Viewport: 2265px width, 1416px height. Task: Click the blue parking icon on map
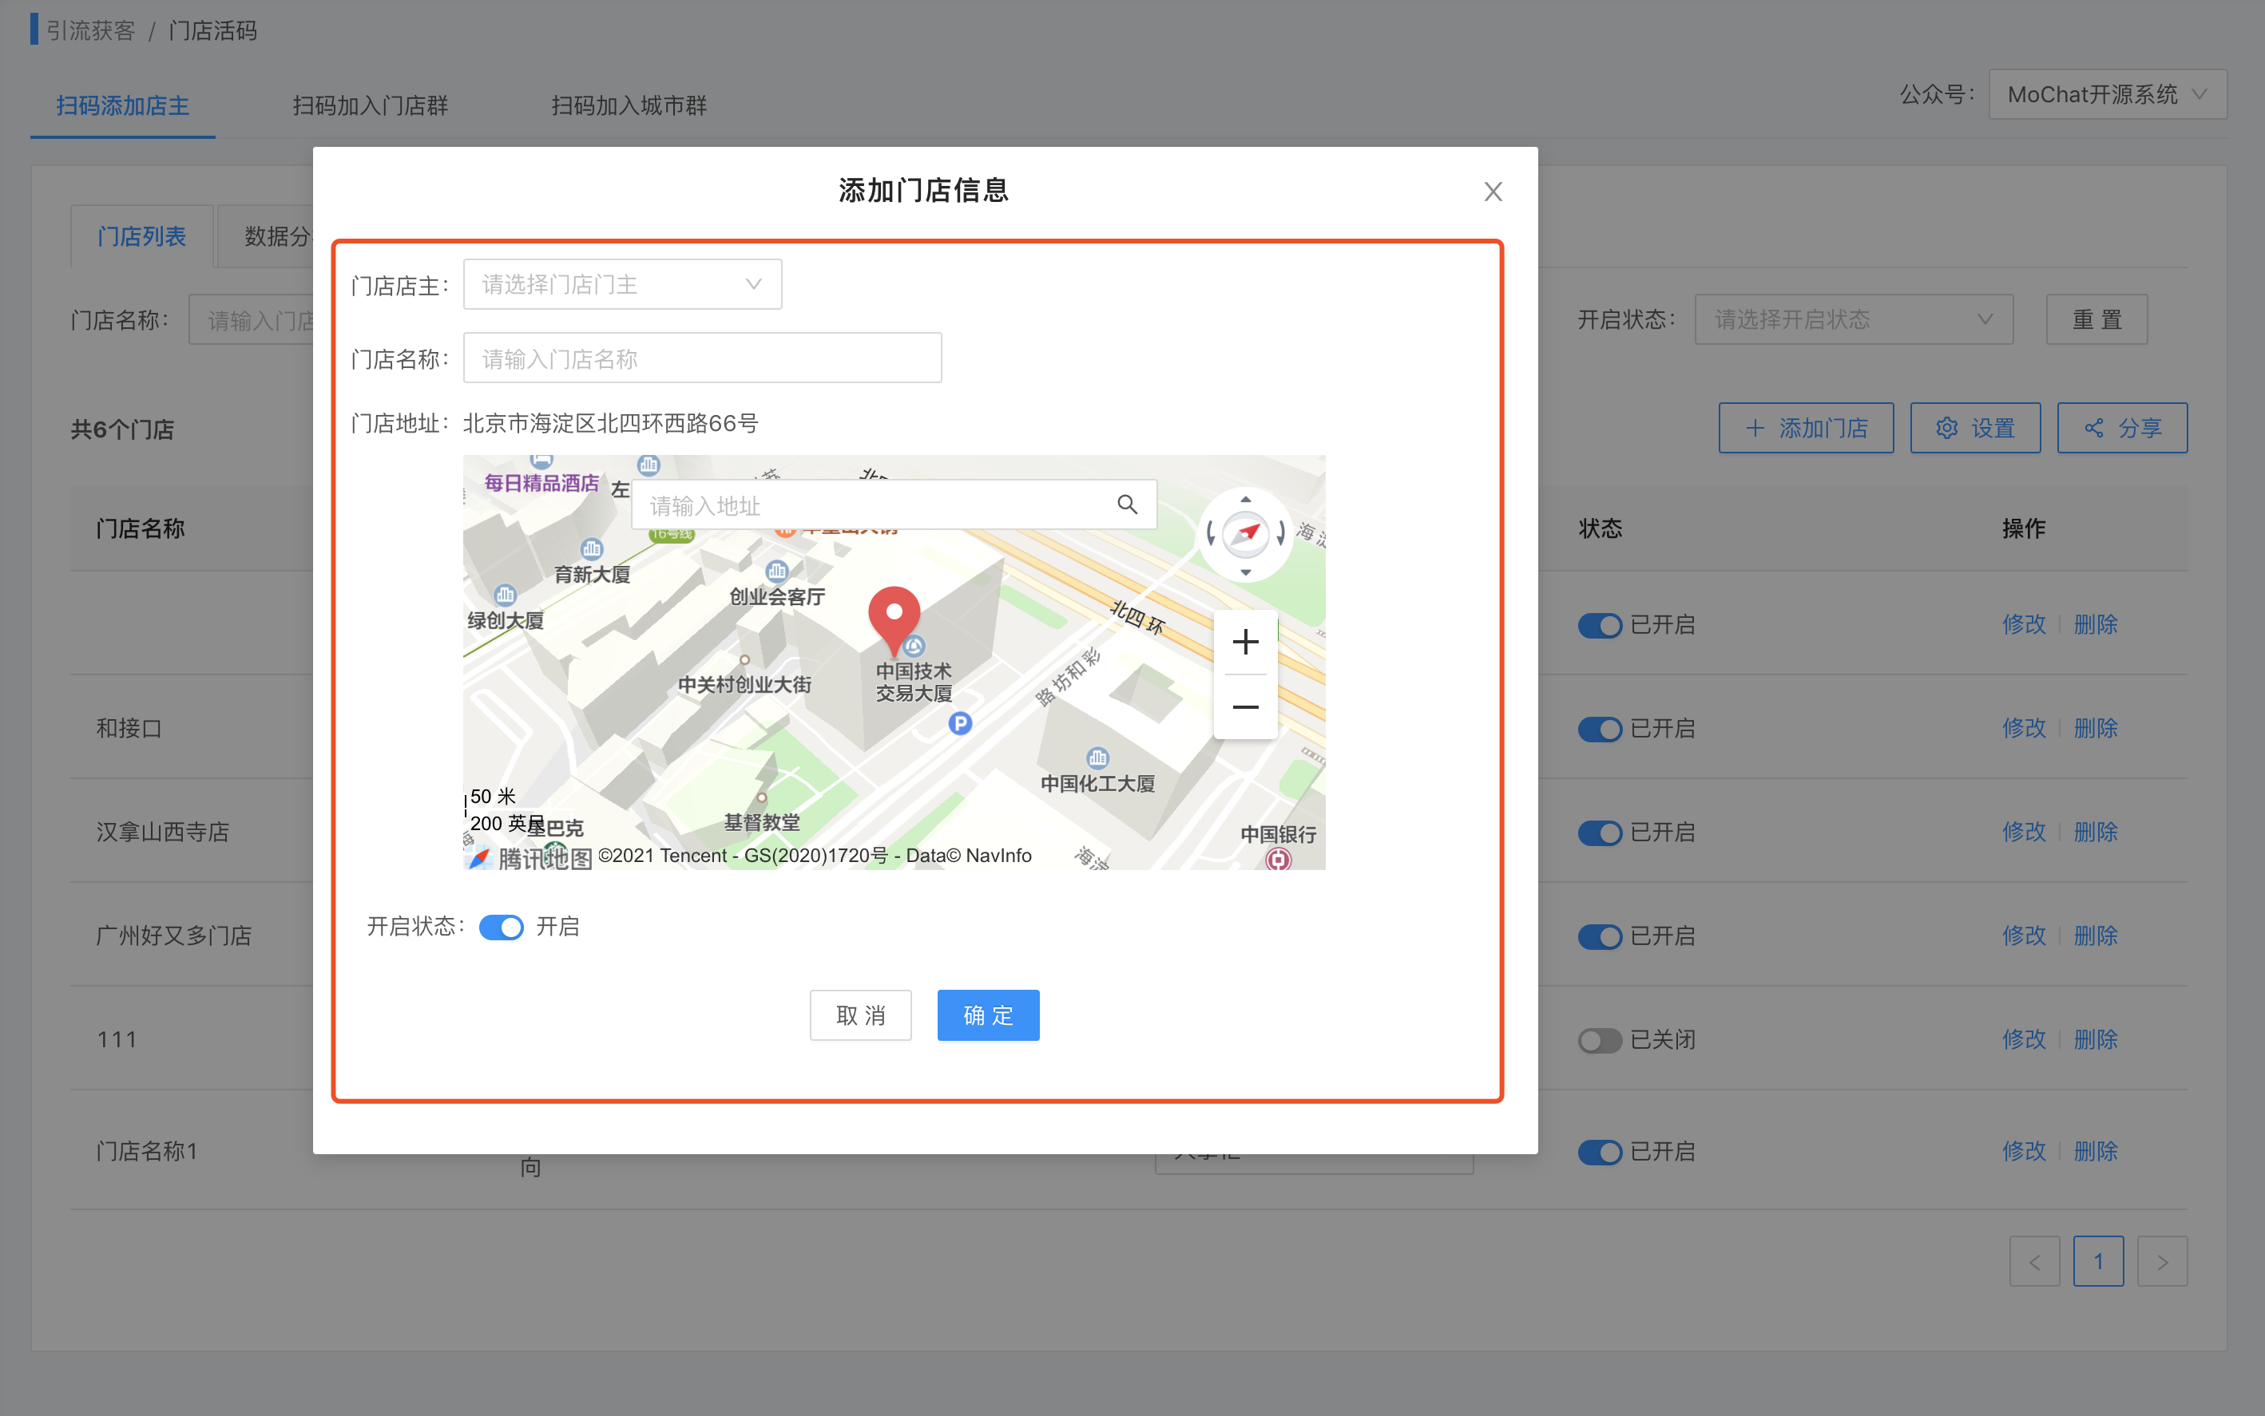(x=960, y=723)
